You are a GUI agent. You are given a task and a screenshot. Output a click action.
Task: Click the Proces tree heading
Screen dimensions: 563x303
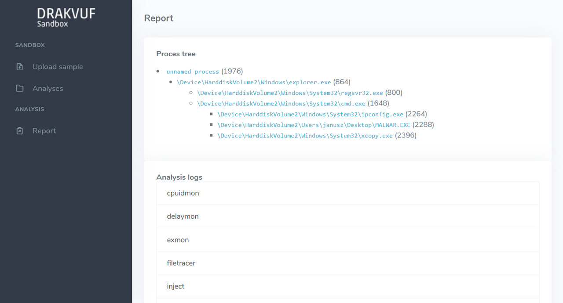tap(176, 54)
